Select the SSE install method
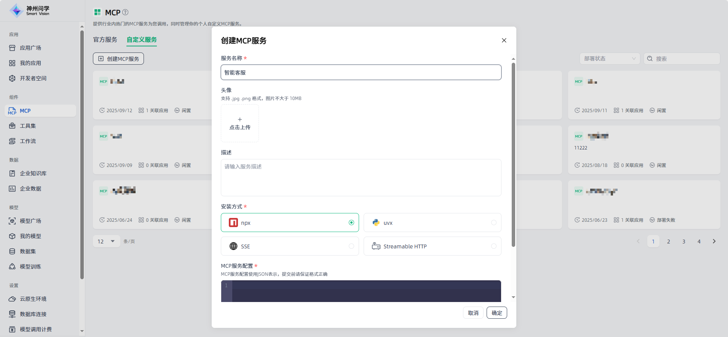 [290, 246]
